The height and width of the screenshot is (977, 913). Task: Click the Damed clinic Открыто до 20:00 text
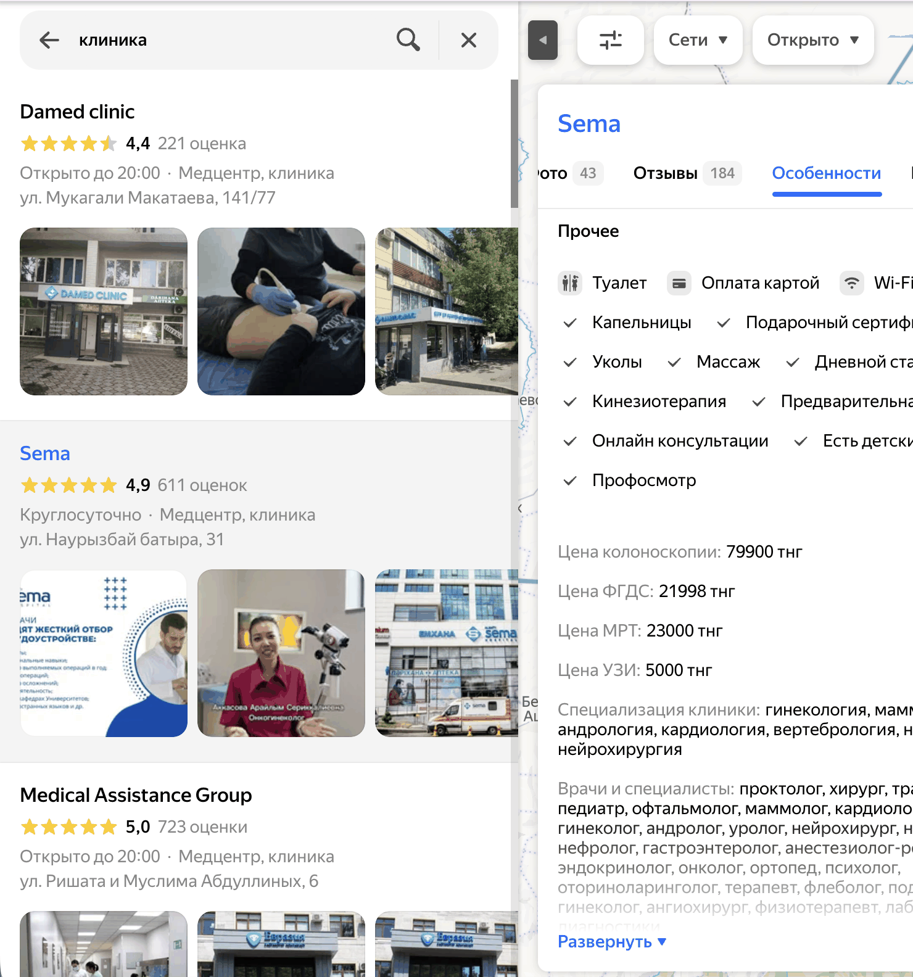click(x=89, y=173)
